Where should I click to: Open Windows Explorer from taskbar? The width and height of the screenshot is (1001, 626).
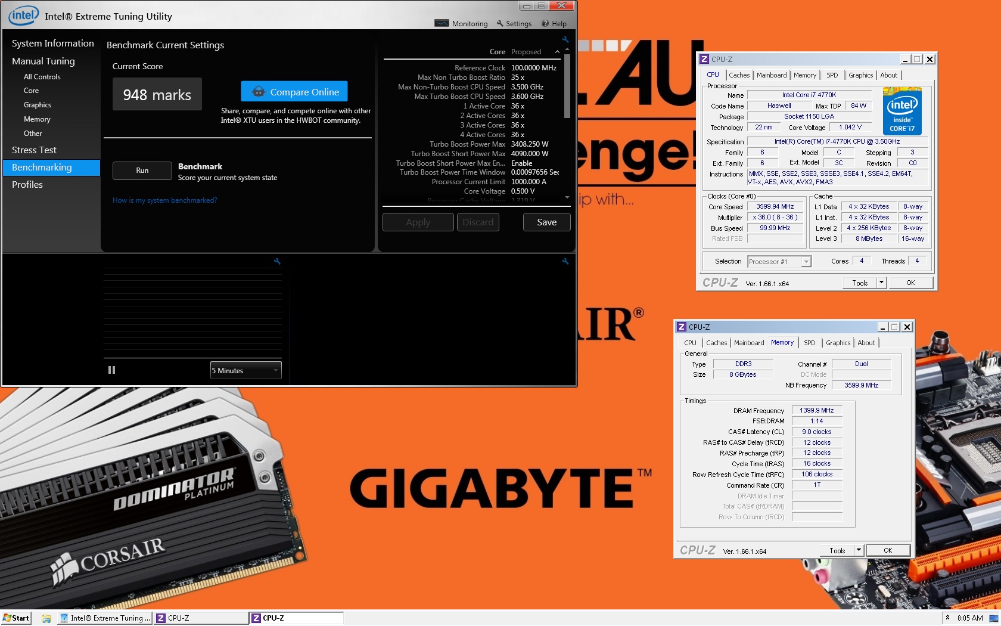tap(46, 618)
